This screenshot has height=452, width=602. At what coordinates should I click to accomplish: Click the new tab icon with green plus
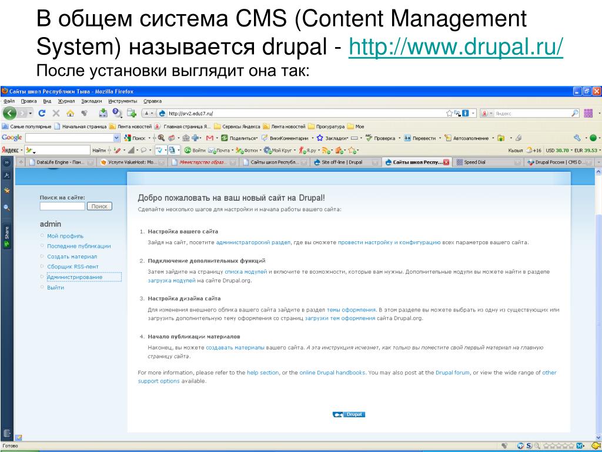click(x=132, y=112)
